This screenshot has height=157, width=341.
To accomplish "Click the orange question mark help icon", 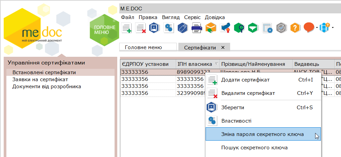I will (x=295, y=28).
